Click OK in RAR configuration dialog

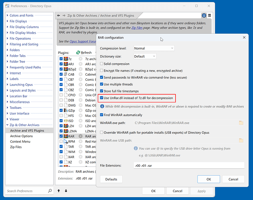point(208,179)
